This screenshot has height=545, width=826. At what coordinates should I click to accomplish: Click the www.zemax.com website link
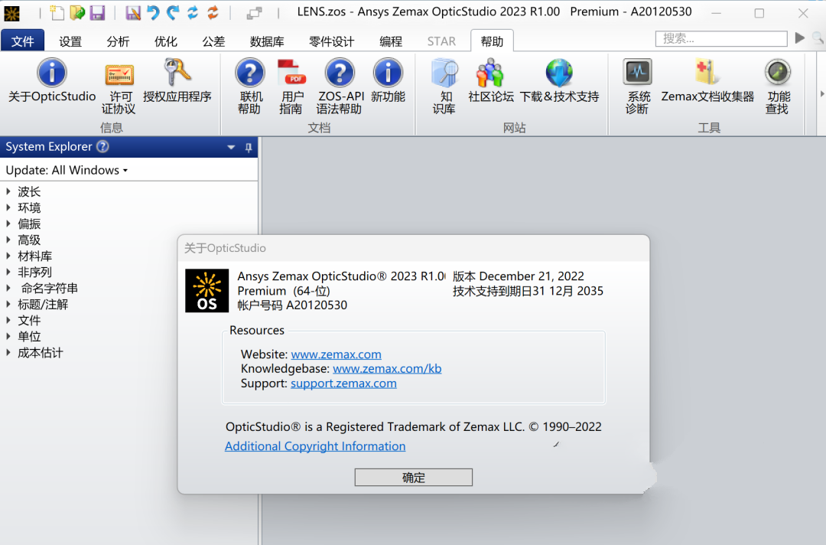[336, 354]
